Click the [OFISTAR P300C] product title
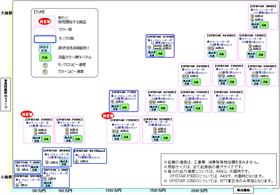The image size is (280, 195). click(x=70, y=119)
